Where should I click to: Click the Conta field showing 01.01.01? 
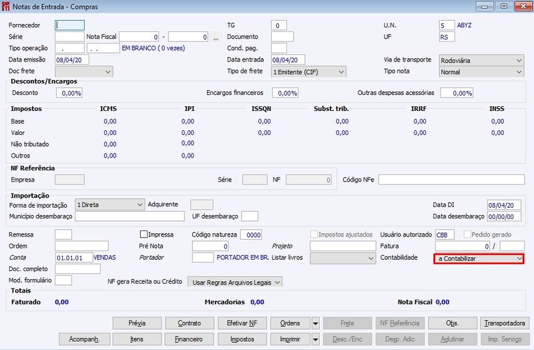click(74, 258)
